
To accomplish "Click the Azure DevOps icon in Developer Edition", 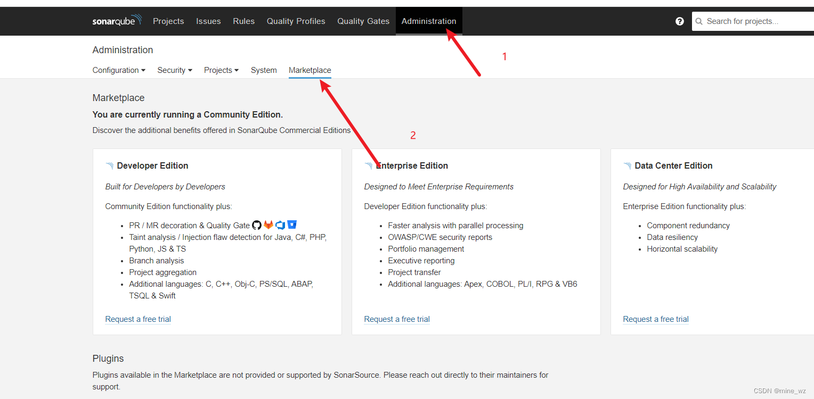I will [x=280, y=225].
